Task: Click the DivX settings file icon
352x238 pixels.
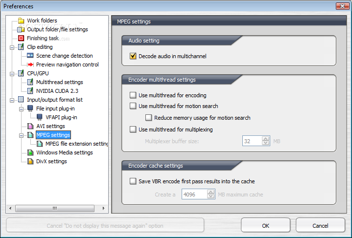Action: pyautogui.click(x=30, y=161)
